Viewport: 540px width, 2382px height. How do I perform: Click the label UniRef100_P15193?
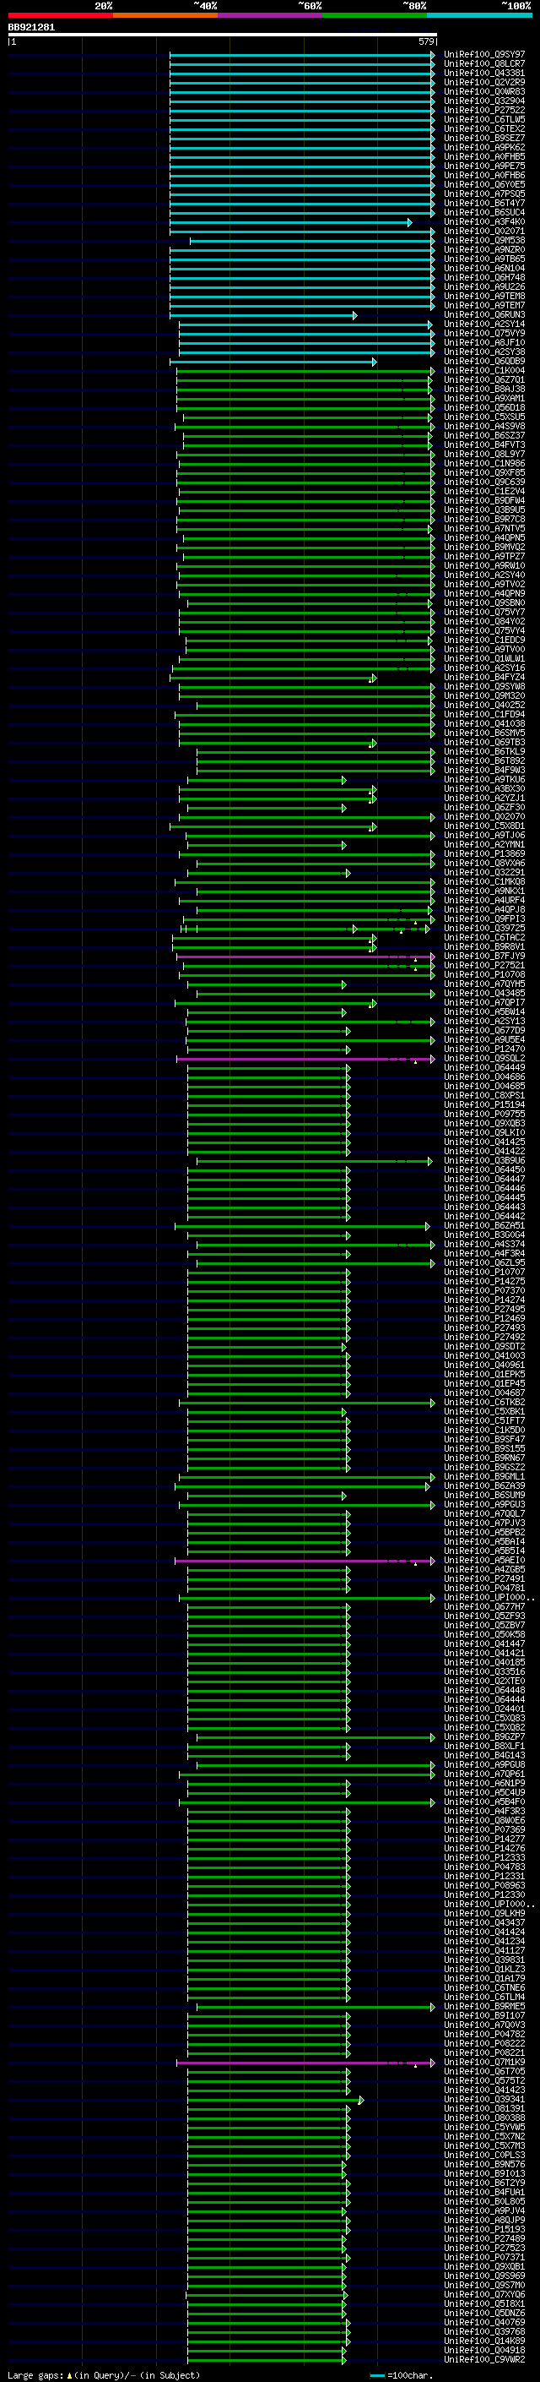click(x=483, y=2231)
